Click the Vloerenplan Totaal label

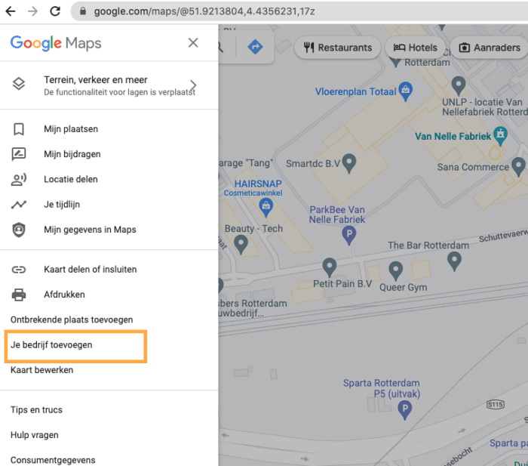click(x=355, y=91)
